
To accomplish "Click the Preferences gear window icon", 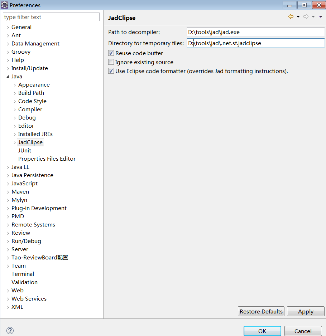I will tap(5, 5).
